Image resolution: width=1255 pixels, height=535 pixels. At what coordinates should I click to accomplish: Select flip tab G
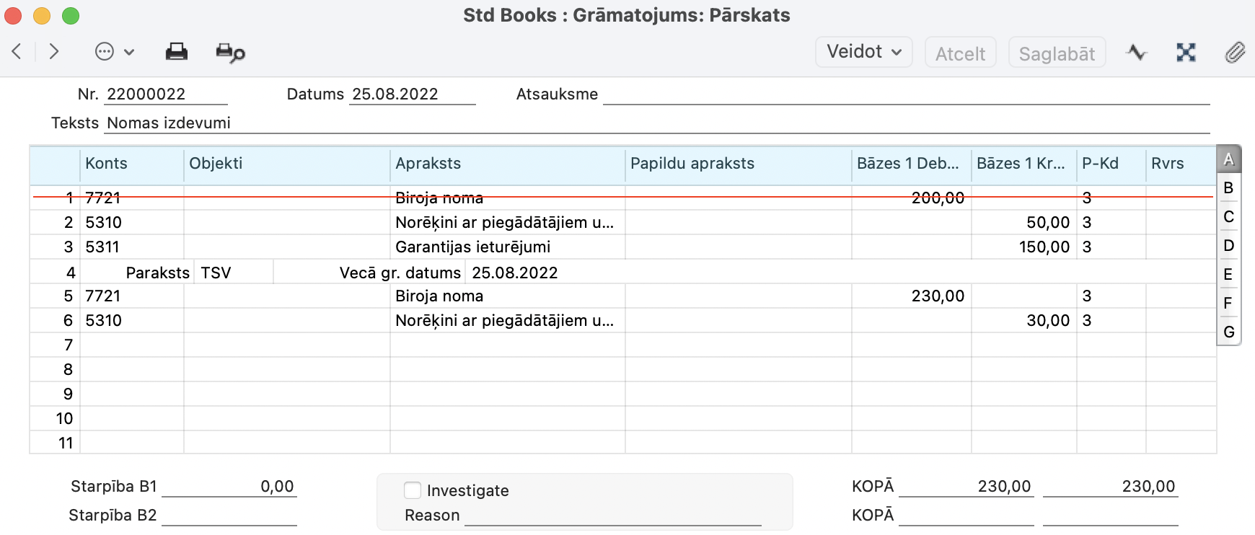pyautogui.click(x=1228, y=332)
